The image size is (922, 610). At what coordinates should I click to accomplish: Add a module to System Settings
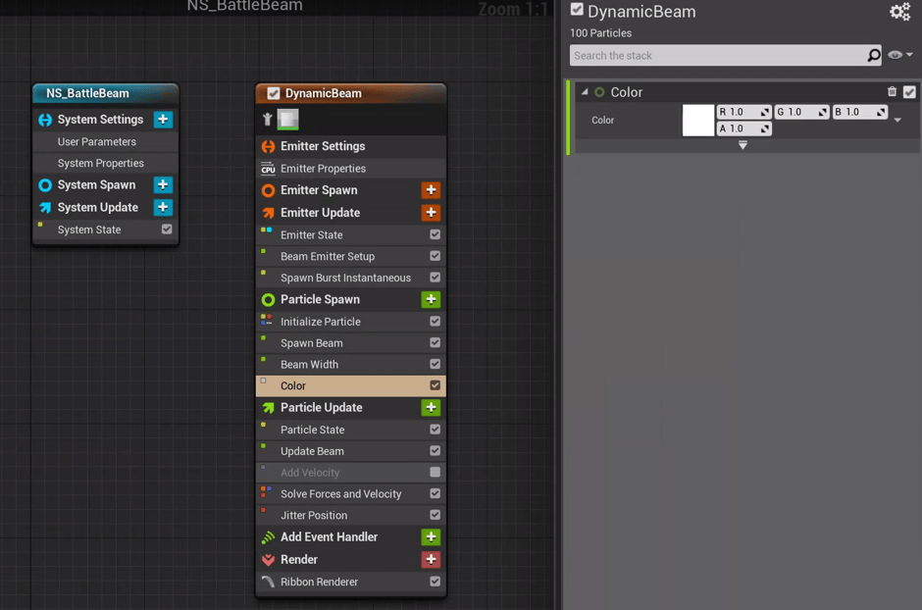point(163,120)
